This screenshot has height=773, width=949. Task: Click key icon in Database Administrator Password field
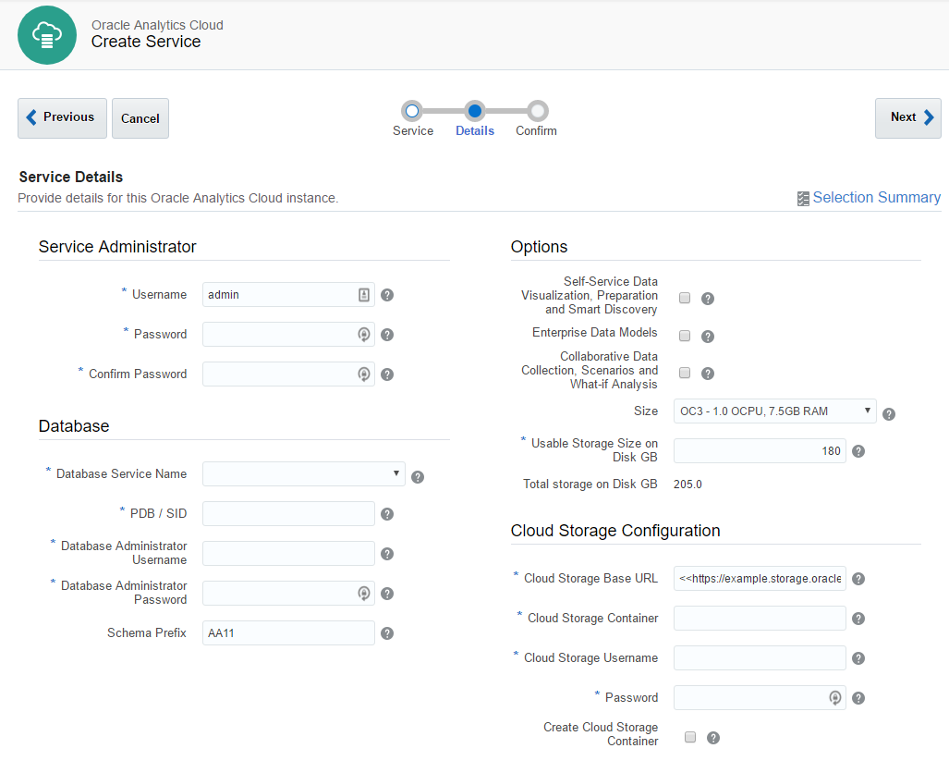pyautogui.click(x=364, y=594)
